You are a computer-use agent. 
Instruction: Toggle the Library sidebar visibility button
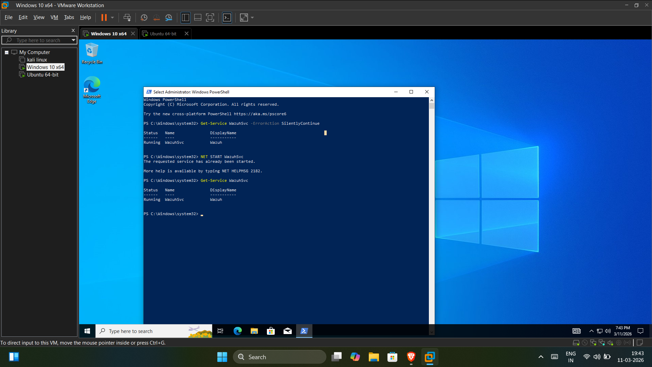185,17
